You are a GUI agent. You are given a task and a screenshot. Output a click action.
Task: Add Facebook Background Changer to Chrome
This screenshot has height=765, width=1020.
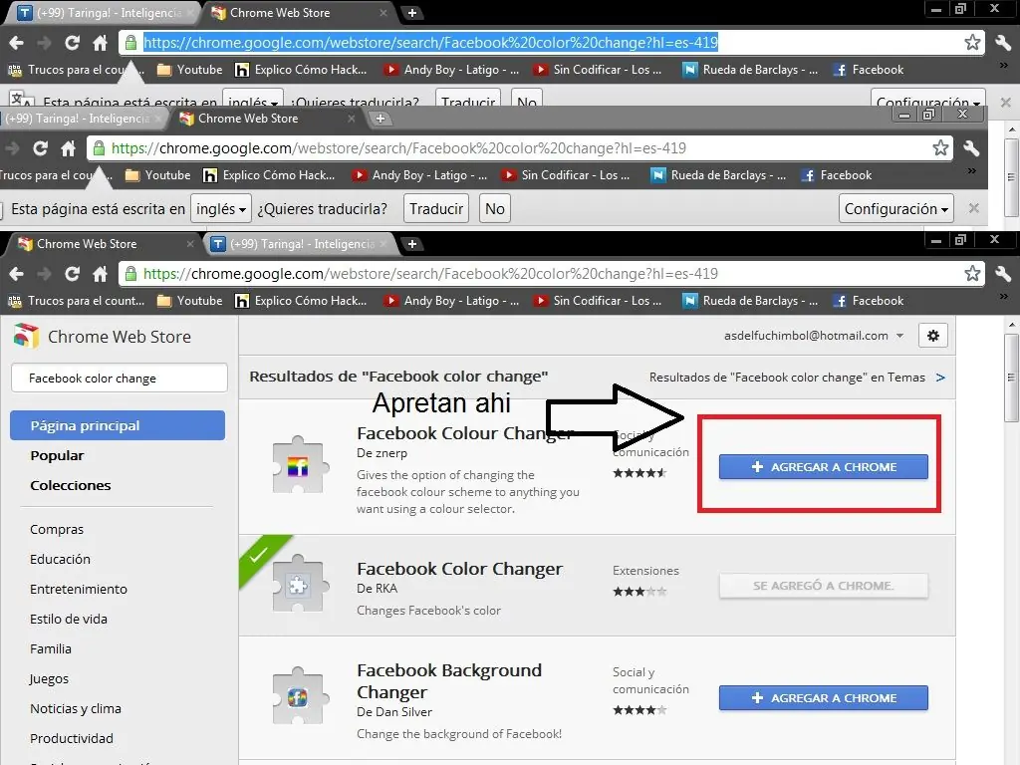(823, 698)
